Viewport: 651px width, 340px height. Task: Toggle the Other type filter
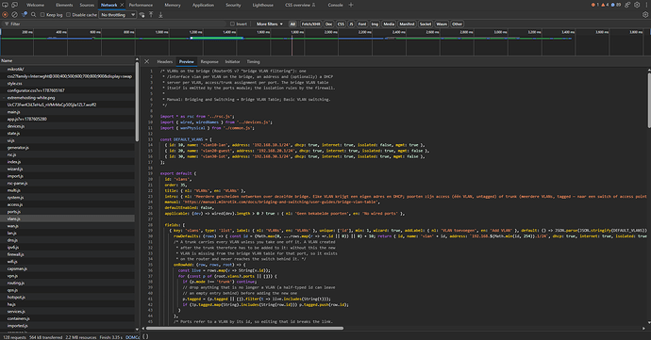point(457,24)
